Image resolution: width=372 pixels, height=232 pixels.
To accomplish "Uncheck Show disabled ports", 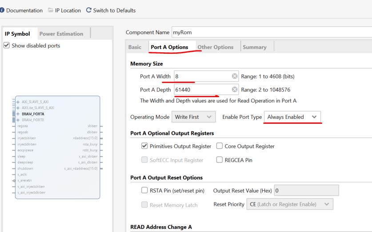I will (x=6, y=45).
